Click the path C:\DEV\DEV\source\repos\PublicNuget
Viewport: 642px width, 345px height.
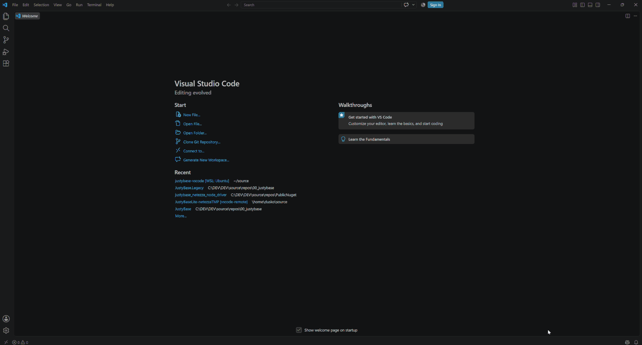[x=263, y=195]
